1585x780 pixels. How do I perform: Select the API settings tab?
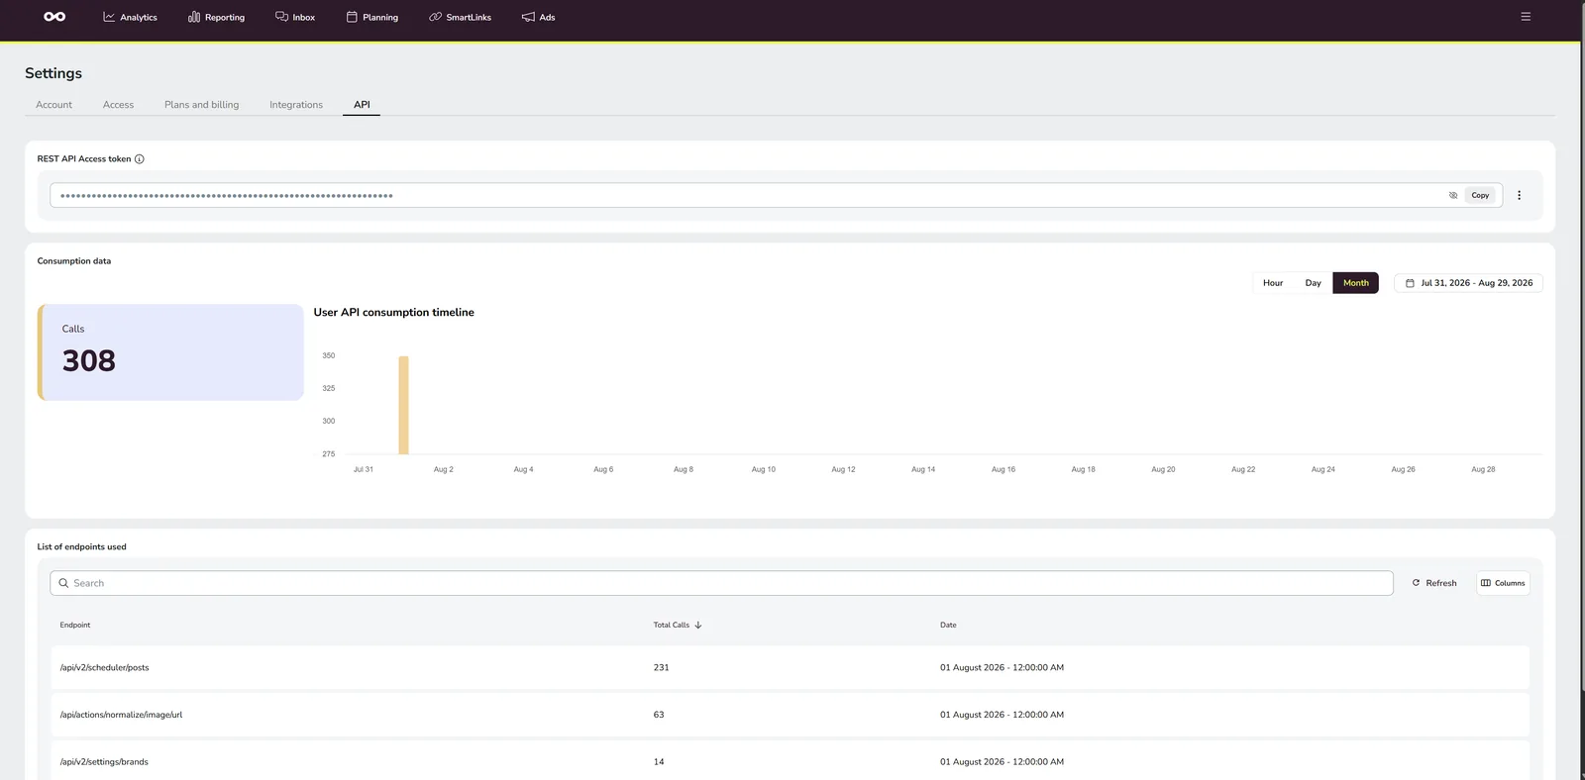362,105
